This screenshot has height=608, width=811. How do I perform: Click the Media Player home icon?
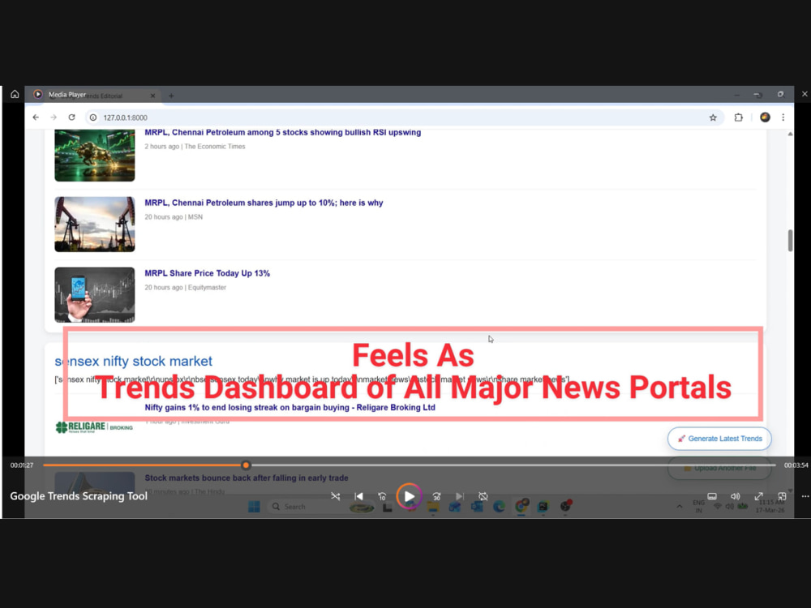(x=15, y=94)
